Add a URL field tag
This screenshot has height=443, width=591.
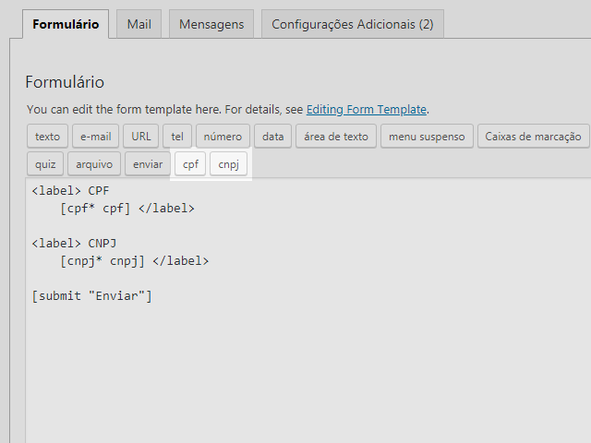pyautogui.click(x=141, y=136)
